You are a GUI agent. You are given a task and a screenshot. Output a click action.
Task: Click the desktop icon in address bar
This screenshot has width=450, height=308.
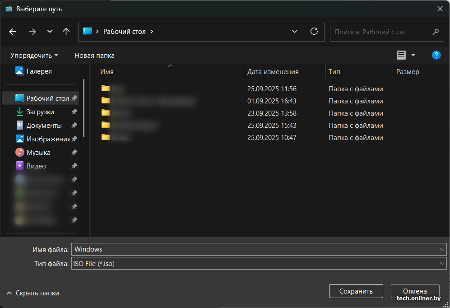point(87,31)
